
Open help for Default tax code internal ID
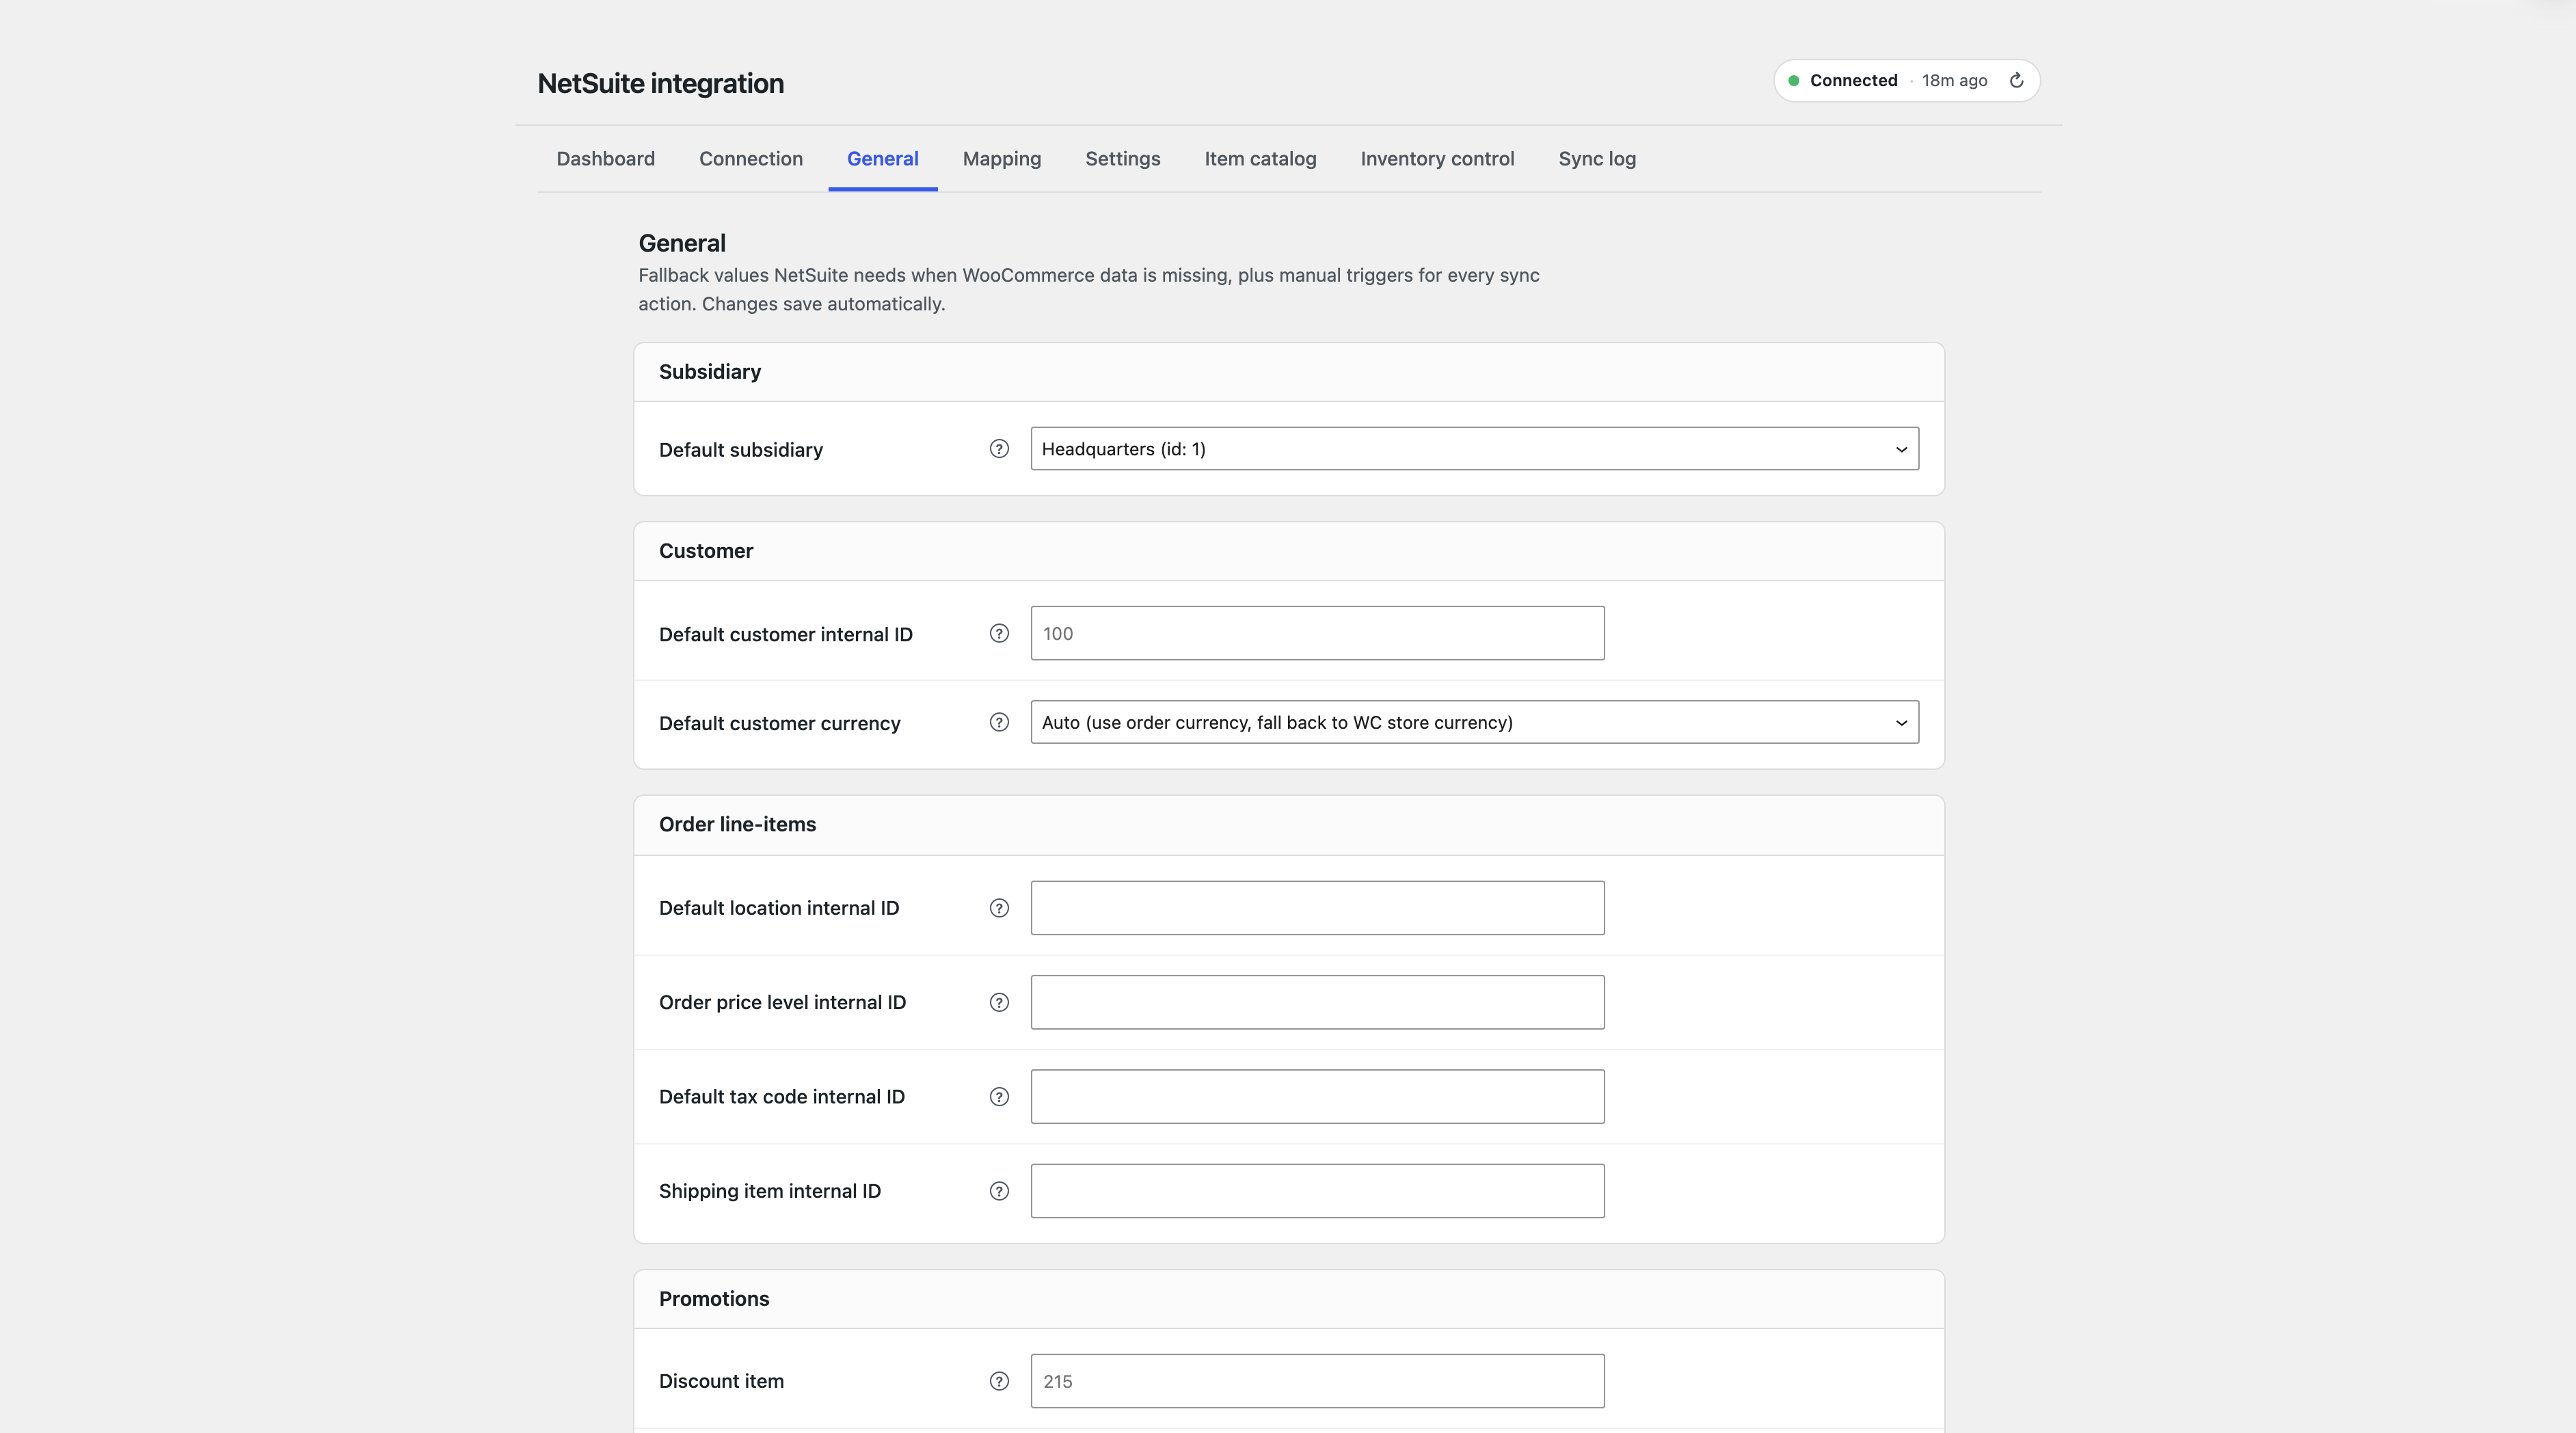(999, 1097)
